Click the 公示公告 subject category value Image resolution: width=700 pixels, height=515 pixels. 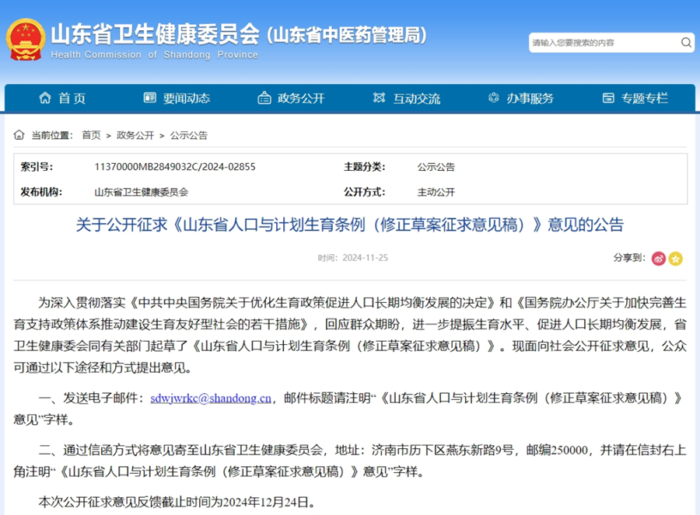436,167
